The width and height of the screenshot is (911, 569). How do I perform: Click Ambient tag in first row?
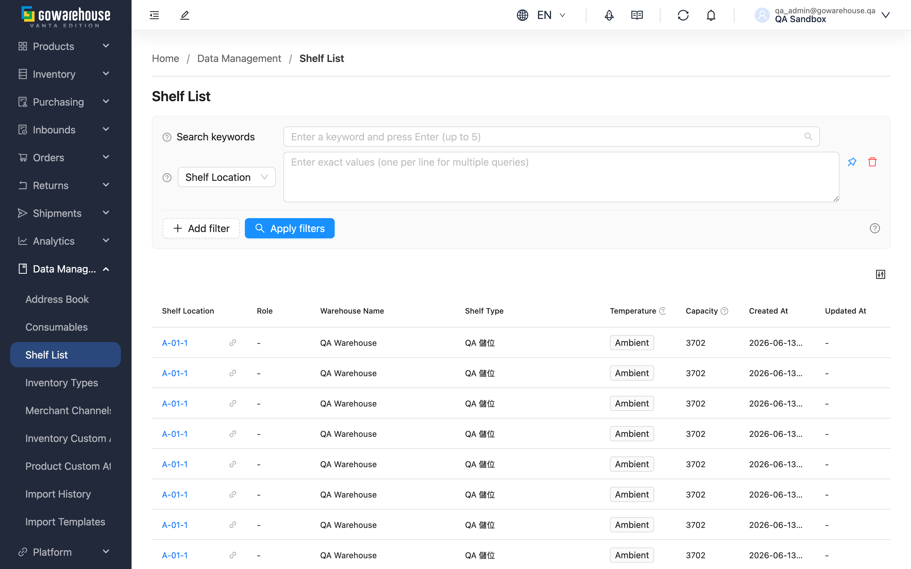point(632,342)
